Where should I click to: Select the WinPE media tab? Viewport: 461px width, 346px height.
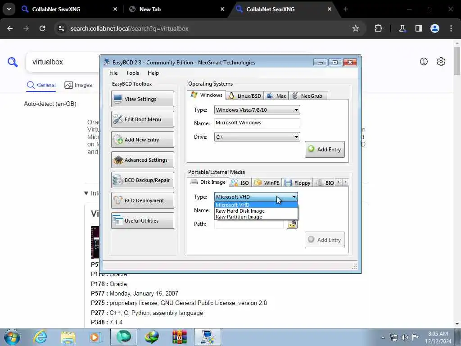[x=267, y=183]
